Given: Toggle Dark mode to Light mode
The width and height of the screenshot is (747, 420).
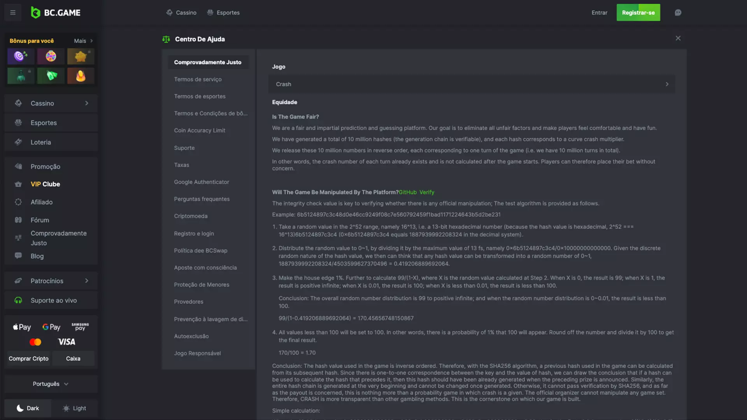Looking at the screenshot, I should pyautogui.click(x=74, y=408).
